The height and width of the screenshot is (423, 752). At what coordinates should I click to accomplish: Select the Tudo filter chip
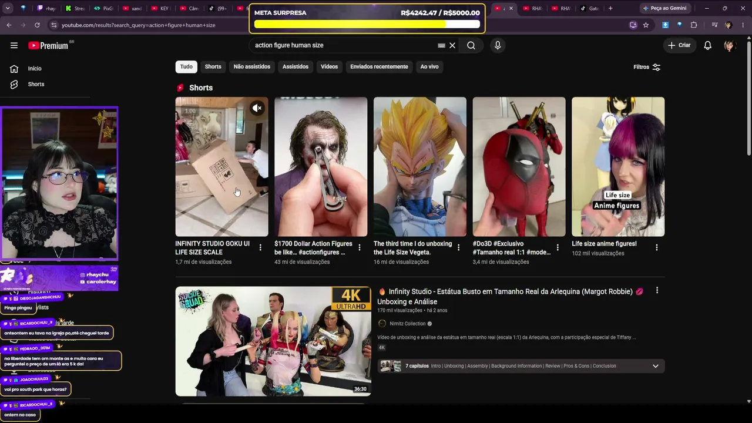click(186, 66)
